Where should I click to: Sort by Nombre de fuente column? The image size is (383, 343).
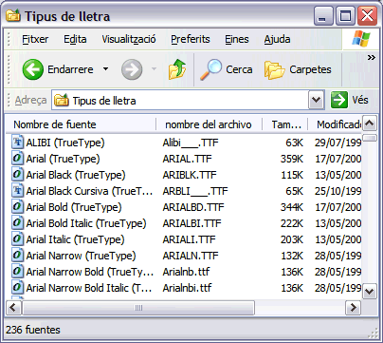(82, 124)
